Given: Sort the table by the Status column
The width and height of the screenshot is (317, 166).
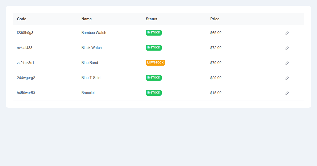Looking at the screenshot, I should click(x=151, y=19).
